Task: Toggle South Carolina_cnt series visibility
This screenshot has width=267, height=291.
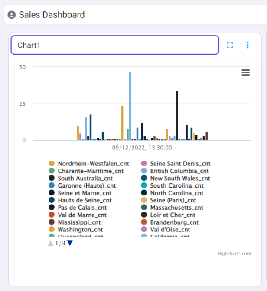Action: coord(173,185)
